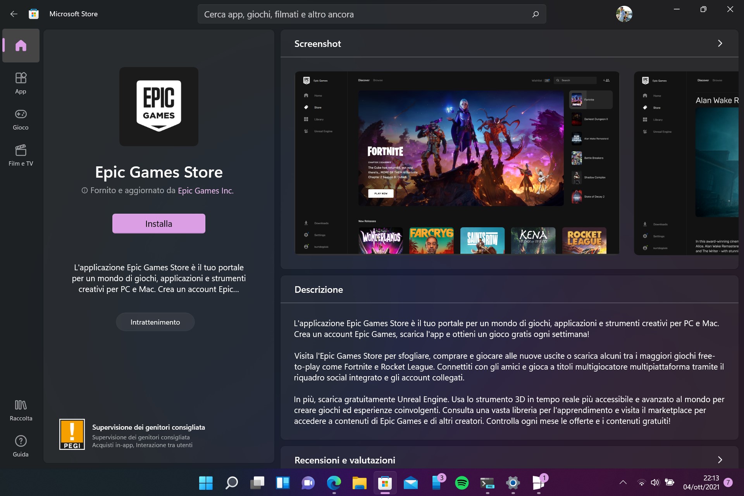Open notifications badge showing 7
Image resolution: width=744 pixels, height=496 pixels.
coord(728,483)
